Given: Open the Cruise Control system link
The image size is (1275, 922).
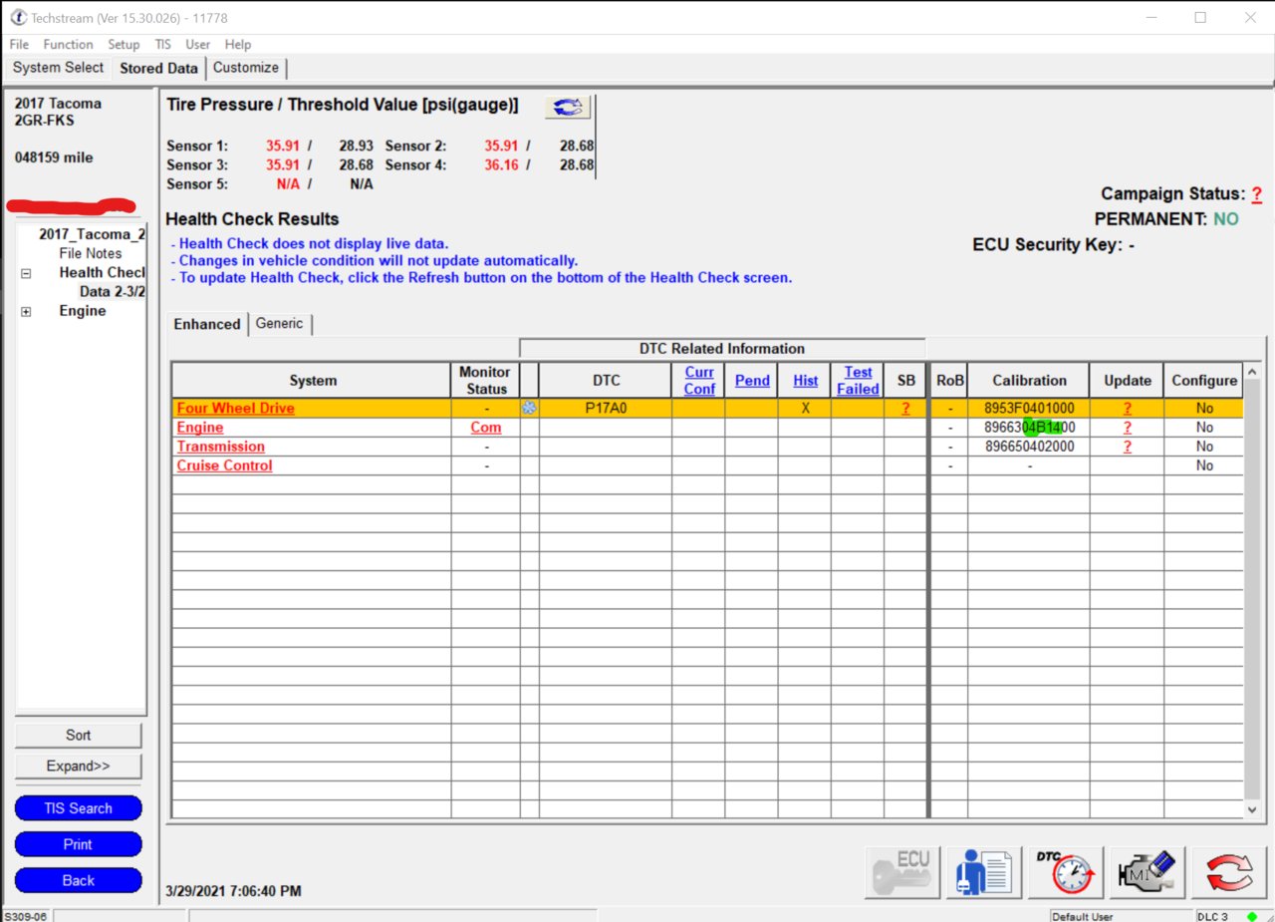Looking at the screenshot, I should (x=224, y=465).
